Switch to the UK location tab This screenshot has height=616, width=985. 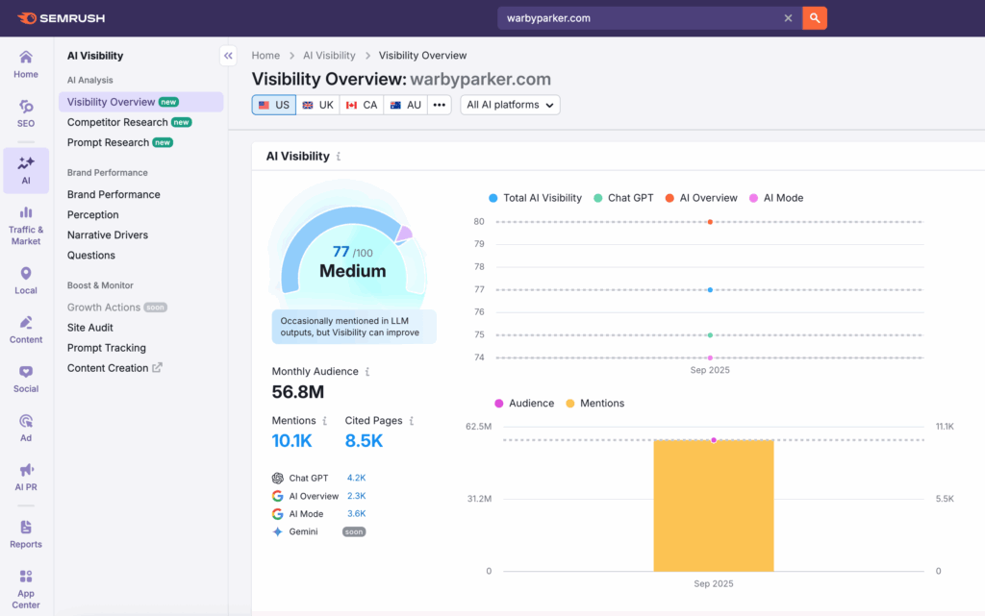(x=317, y=105)
